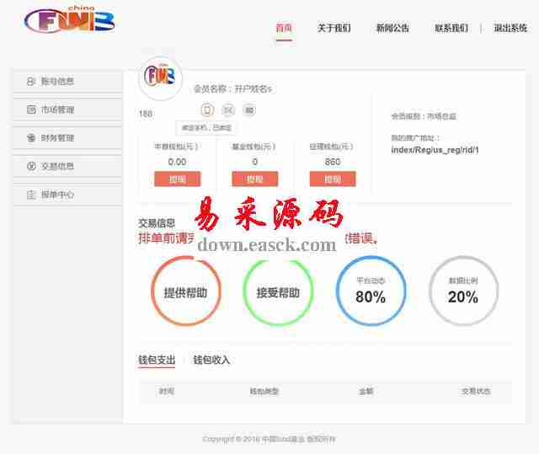Screen dimensions: 539x454
Task: Open 新闻公告 in the top navigation
Action: [x=392, y=28]
